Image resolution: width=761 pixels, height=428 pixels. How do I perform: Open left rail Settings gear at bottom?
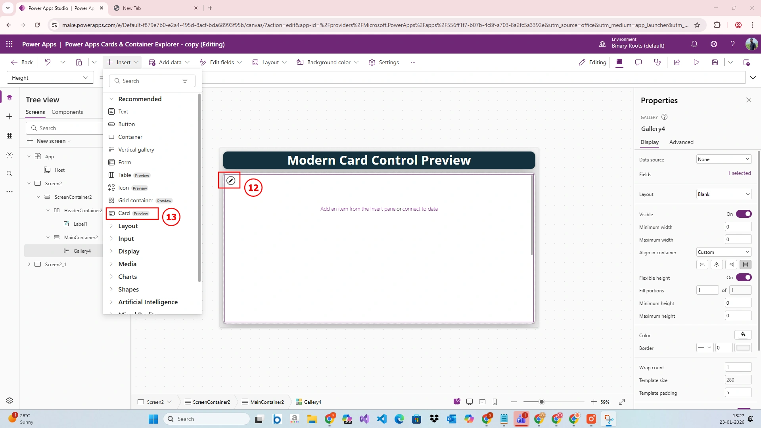10,401
